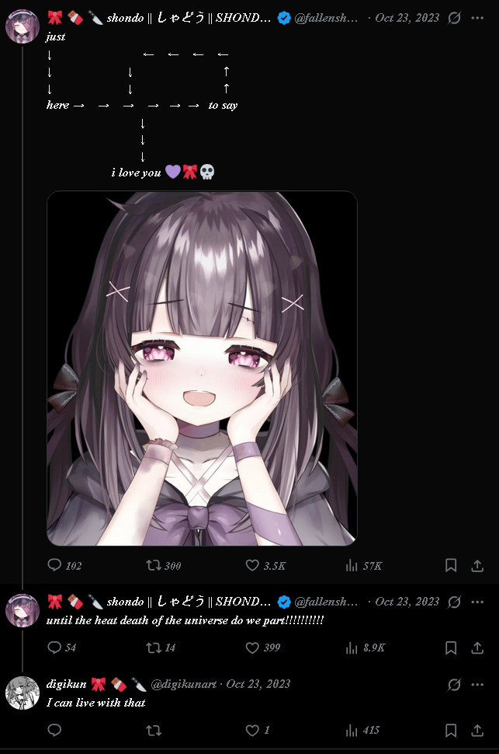The image size is (499, 754).
Task: Share the first tweet with image
Action: click(477, 565)
